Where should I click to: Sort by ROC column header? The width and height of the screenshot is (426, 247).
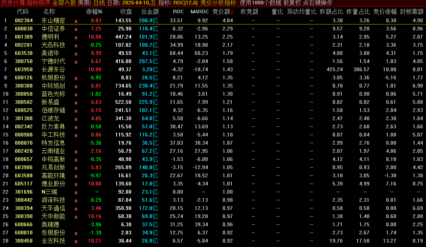coord(179,11)
